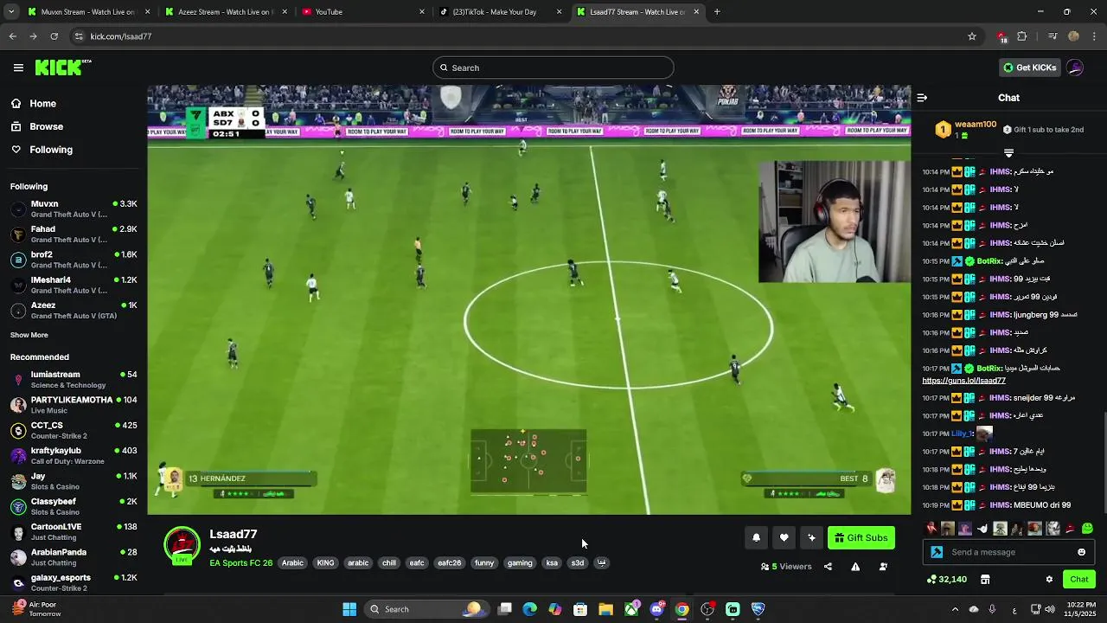The image size is (1107, 623).
Task: Bookmark this page with star icon
Action: click(x=972, y=36)
